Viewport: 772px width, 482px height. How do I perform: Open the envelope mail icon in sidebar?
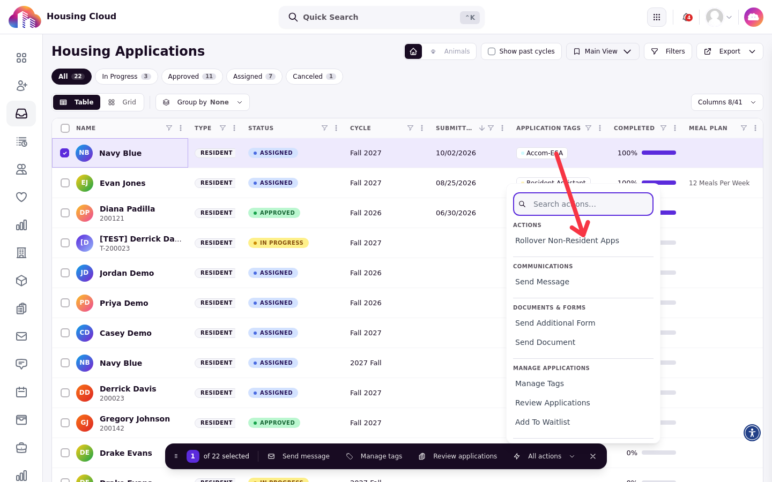tap(21, 336)
